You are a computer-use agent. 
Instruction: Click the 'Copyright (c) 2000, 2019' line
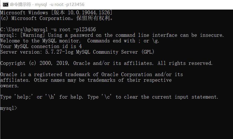coord(35,63)
